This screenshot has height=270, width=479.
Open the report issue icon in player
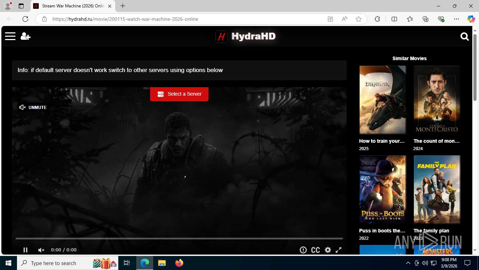[x=303, y=250]
